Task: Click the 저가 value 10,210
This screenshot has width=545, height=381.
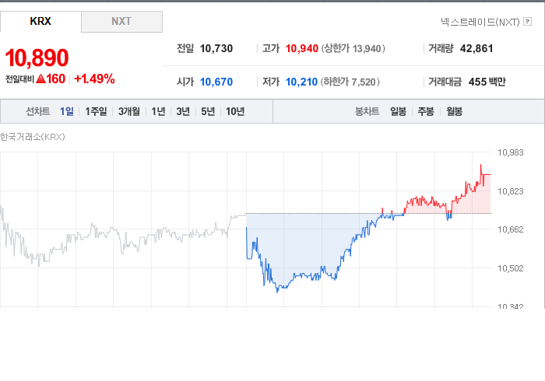Action: (x=302, y=82)
